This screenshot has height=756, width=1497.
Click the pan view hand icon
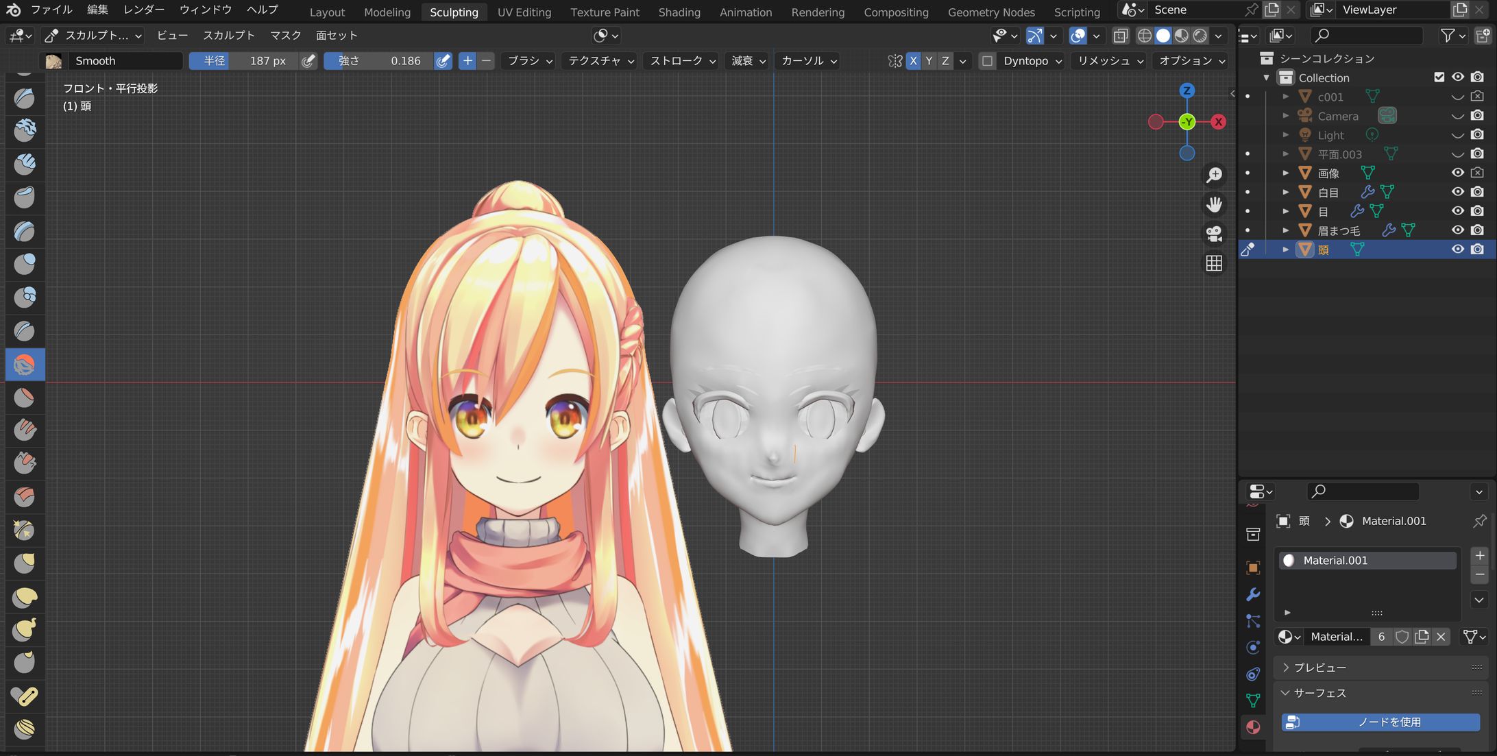[1214, 204]
